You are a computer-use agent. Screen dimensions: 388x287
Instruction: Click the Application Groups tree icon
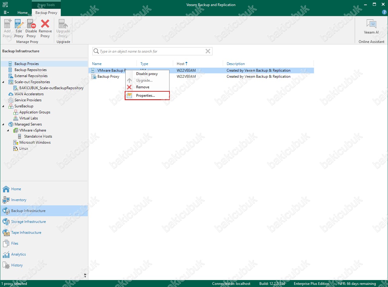coord(16,112)
